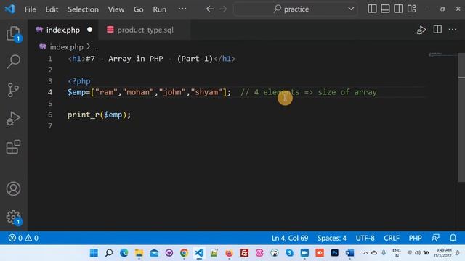
Task: Place cursor on the print_r($emp); line
Action: point(99,115)
